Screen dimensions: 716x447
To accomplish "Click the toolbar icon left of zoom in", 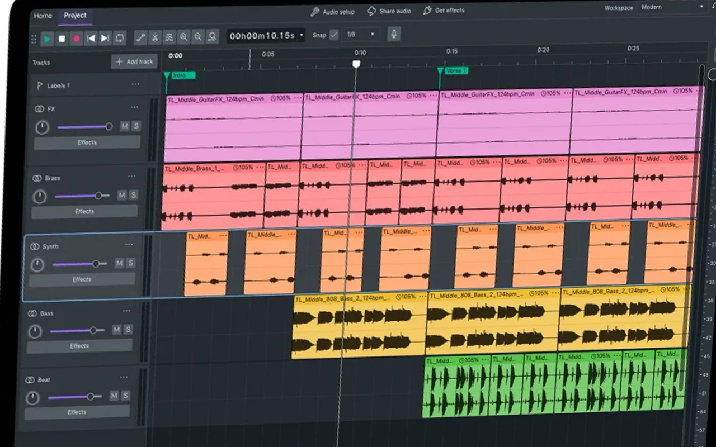I will click(x=169, y=37).
